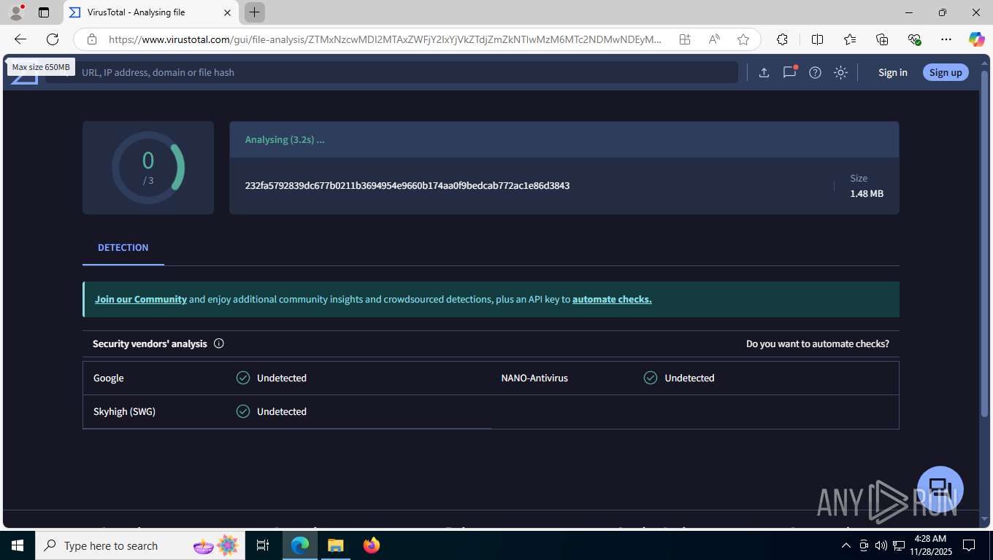
Task: Click the Sign up button
Action: [x=946, y=72]
